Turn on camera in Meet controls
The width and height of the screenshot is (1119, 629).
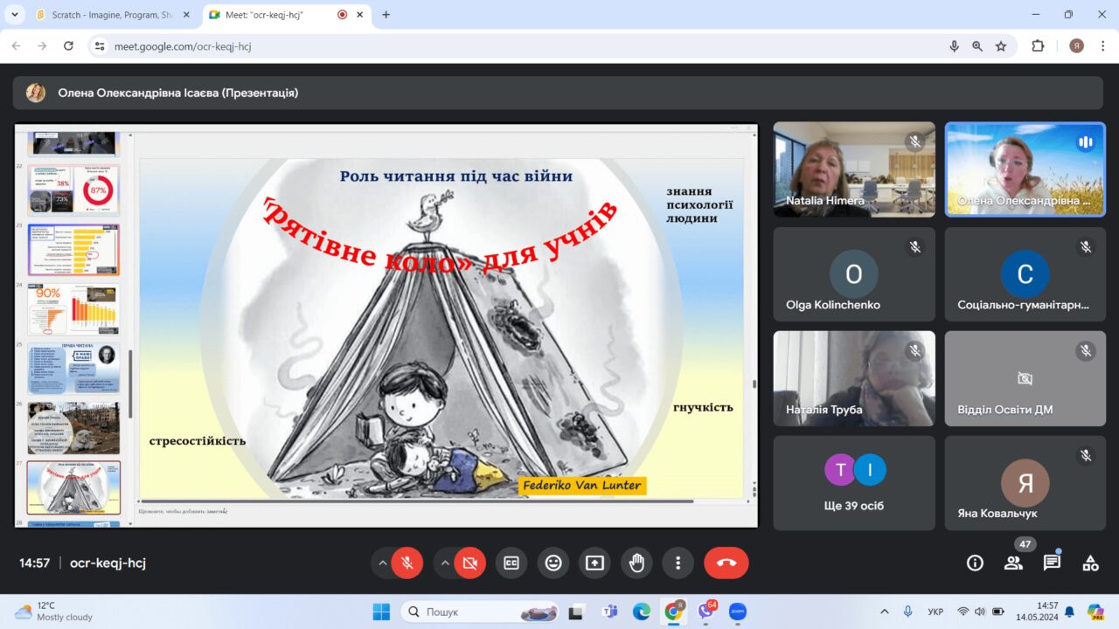tap(469, 563)
